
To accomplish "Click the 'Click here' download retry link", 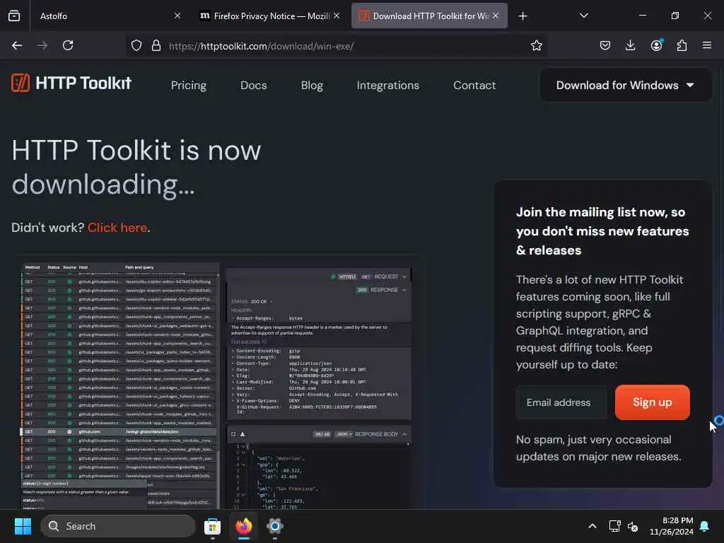I will 117,228.
